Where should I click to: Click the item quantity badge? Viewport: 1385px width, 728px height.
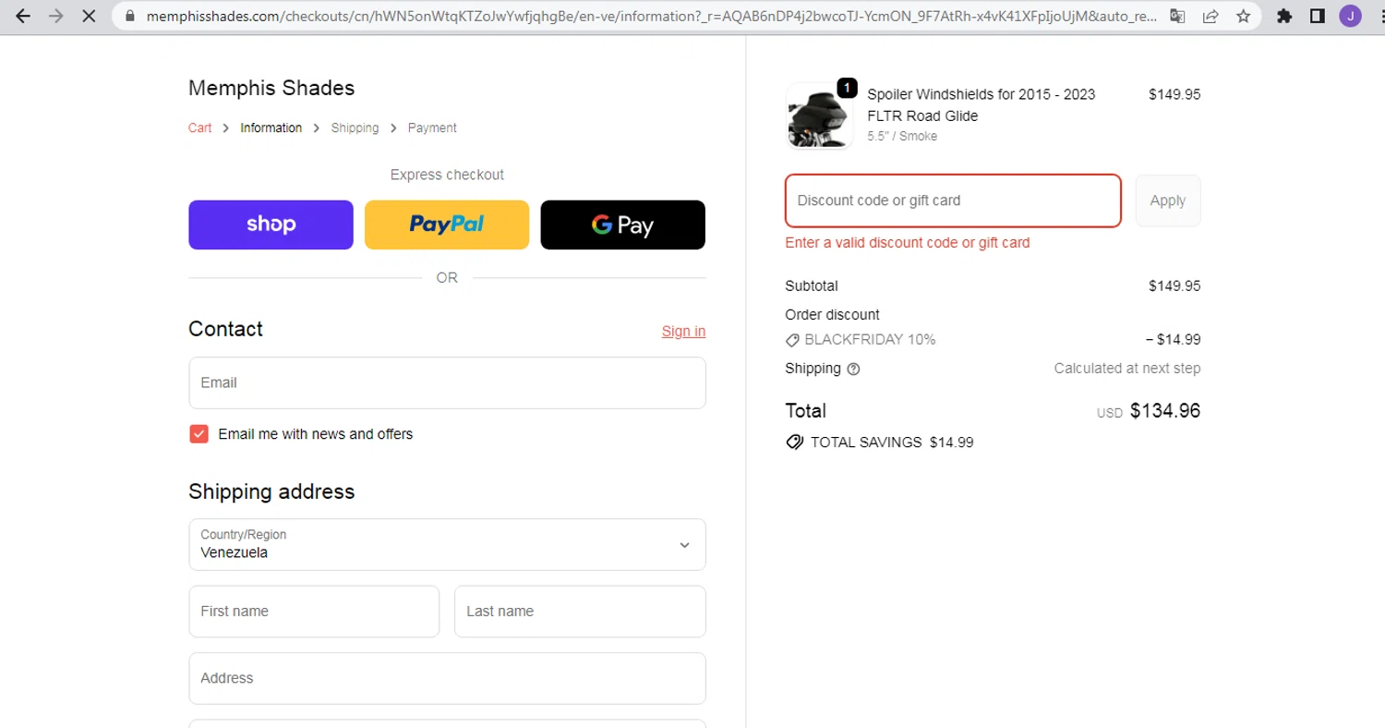click(847, 88)
